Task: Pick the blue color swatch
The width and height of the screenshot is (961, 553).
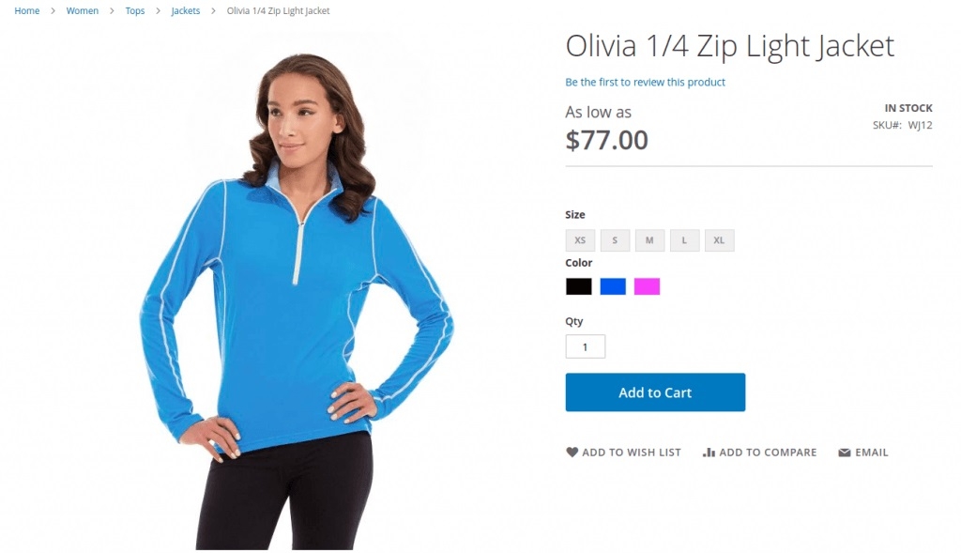Action: click(x=613, y=286)
